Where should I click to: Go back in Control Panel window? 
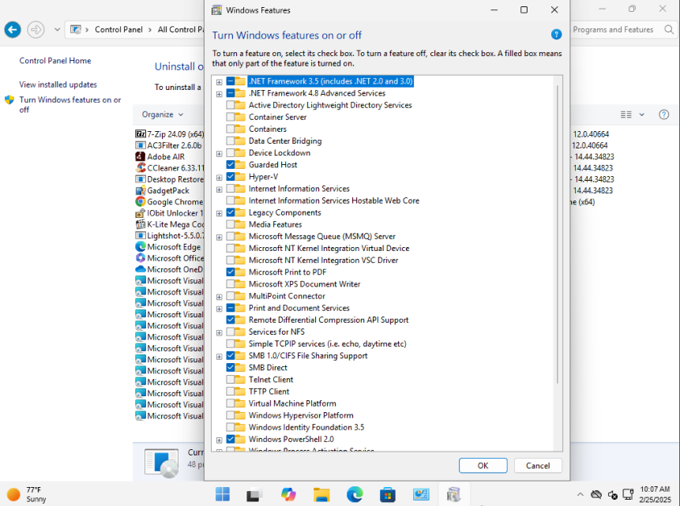(13, 30)
